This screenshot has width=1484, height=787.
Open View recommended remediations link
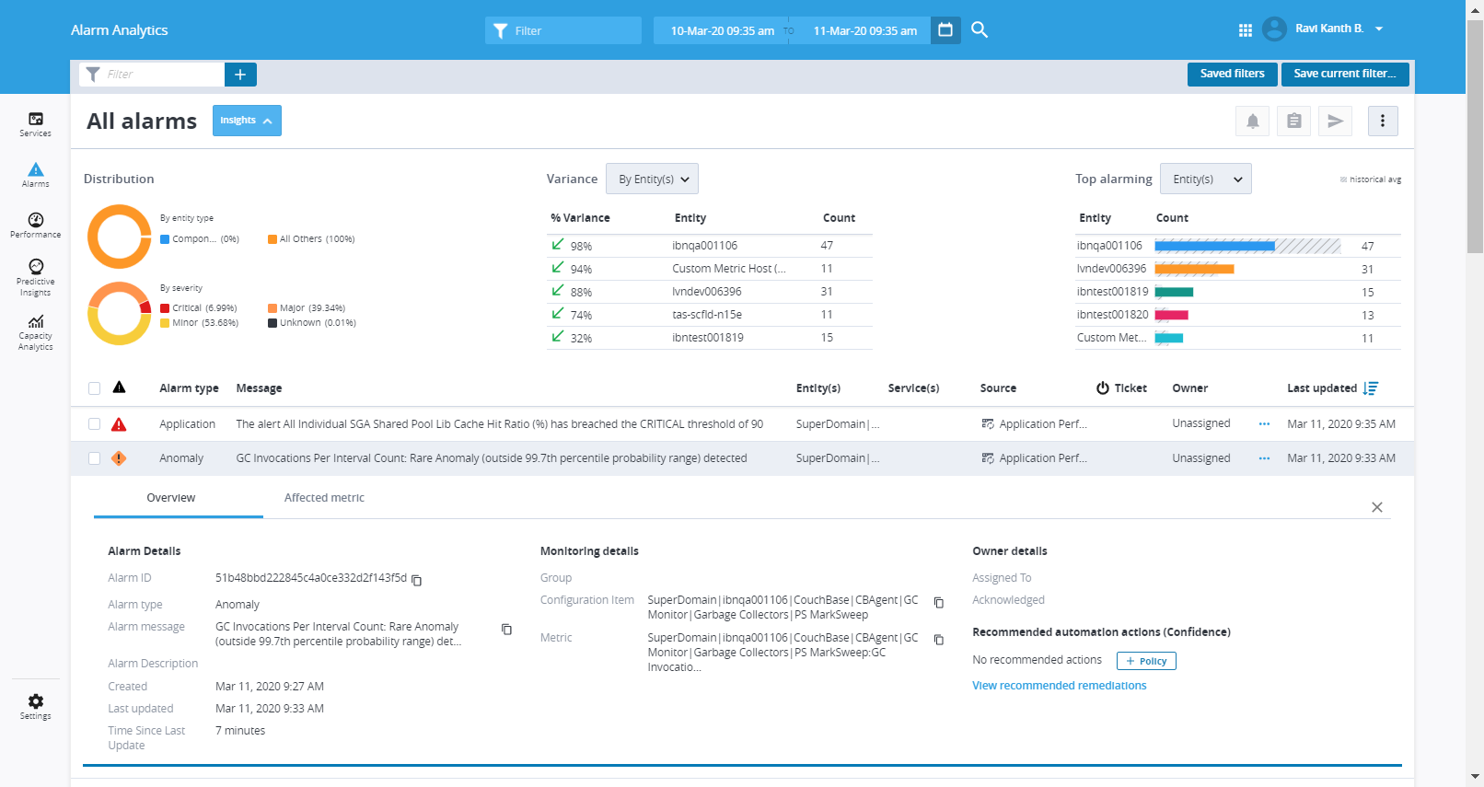[x=1059, y=686]
